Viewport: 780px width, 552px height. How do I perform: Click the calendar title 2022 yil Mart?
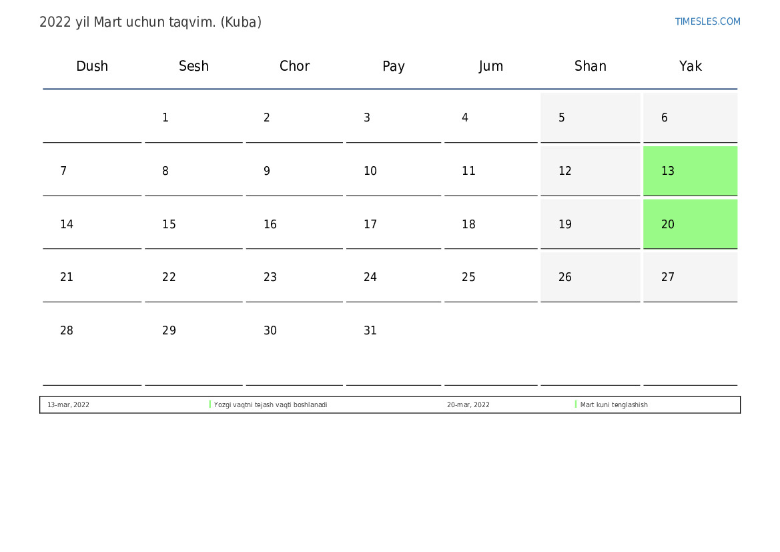pos(150,22)
